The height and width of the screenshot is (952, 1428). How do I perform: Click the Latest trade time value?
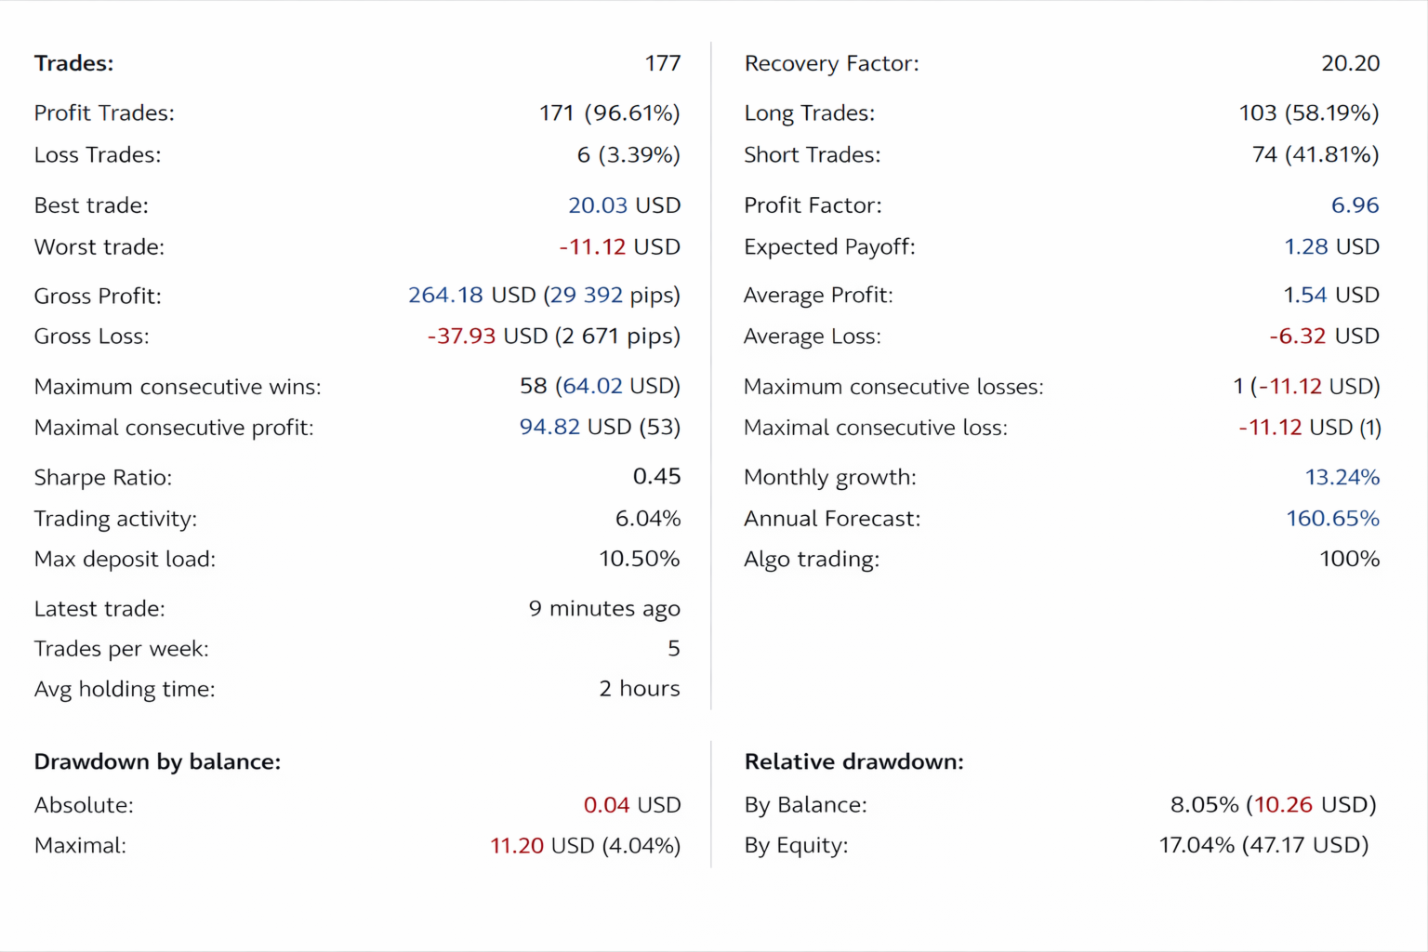pos(604,609)
